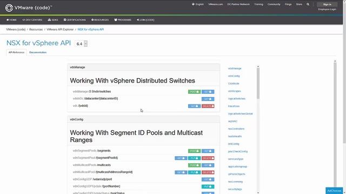
Task: Open the Flings header link
Action: point(288,4)
